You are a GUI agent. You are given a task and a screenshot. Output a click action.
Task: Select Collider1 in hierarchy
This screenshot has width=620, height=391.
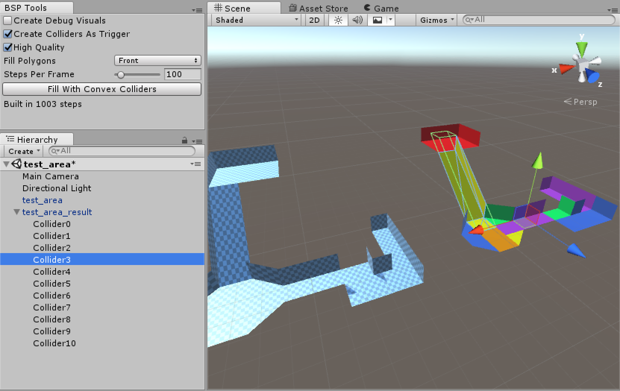(x=102, y=236)
